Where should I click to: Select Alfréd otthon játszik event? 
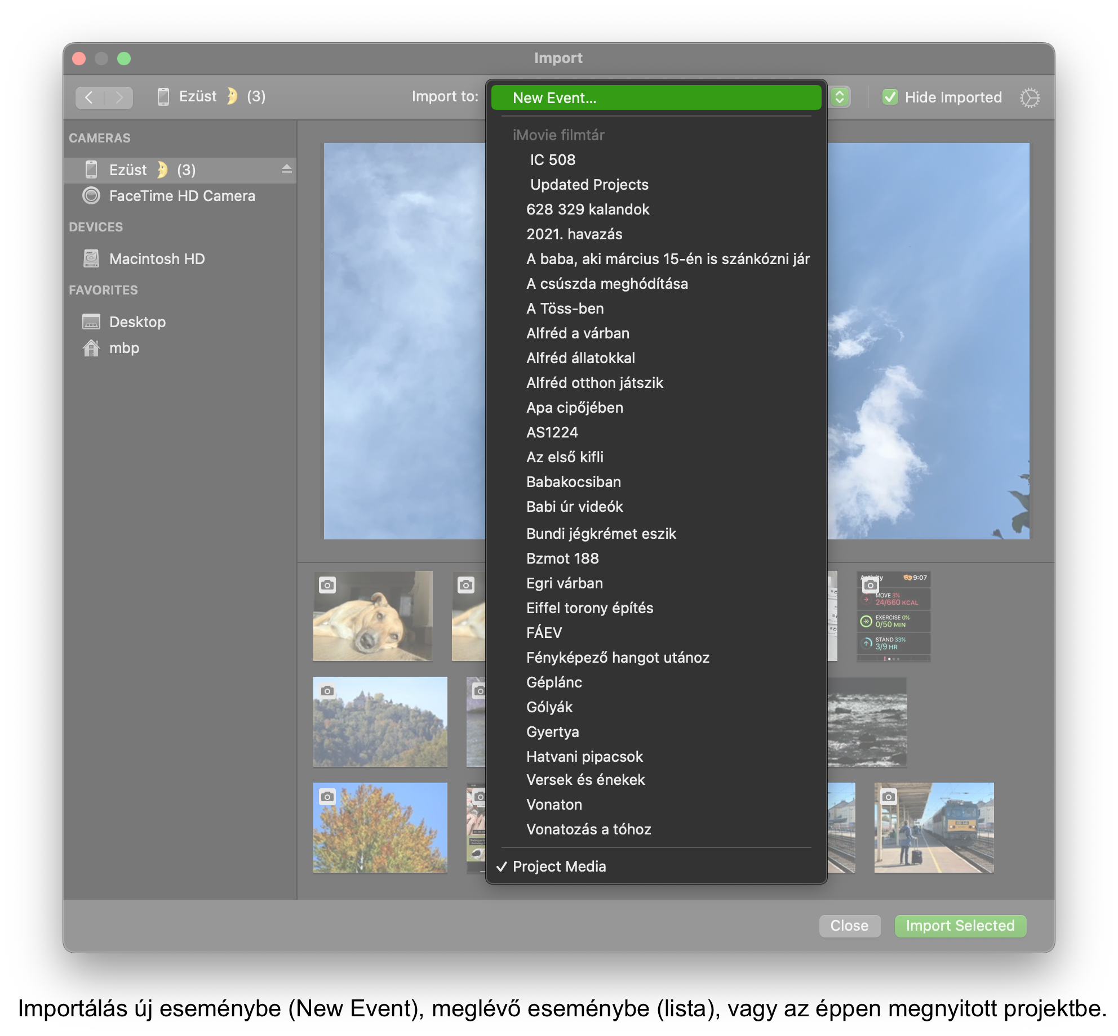coord(656,383)
